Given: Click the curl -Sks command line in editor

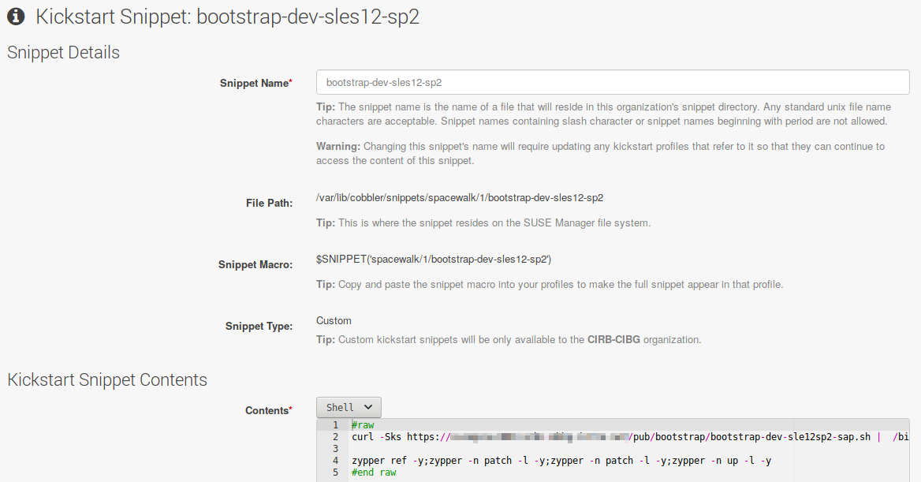Looking at the screenshot, I should click(x=630, y=437).
